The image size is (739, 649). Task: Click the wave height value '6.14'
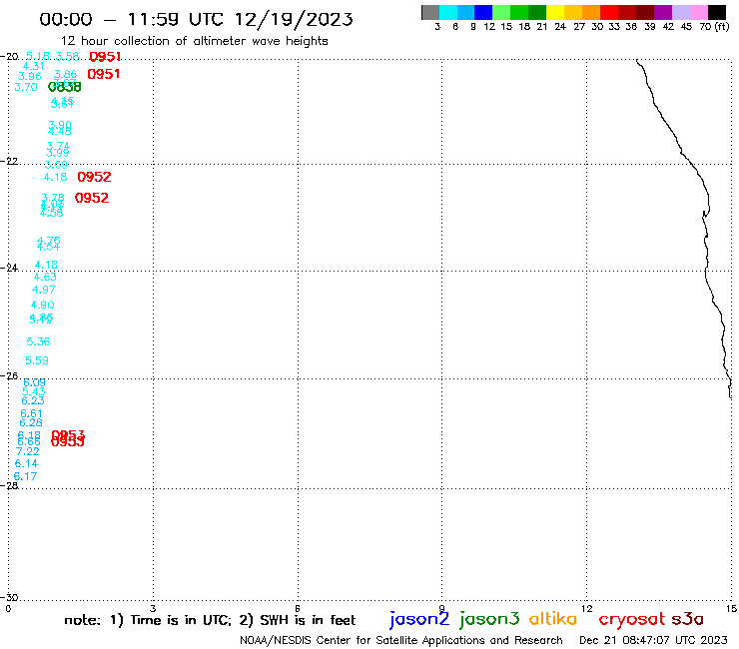click(26, 463)
